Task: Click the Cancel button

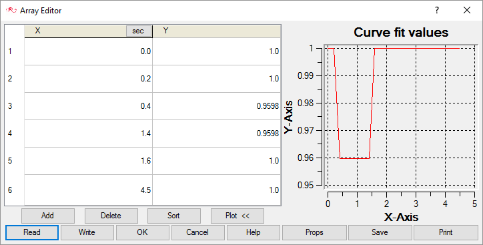Action: (x=197, y=232)
